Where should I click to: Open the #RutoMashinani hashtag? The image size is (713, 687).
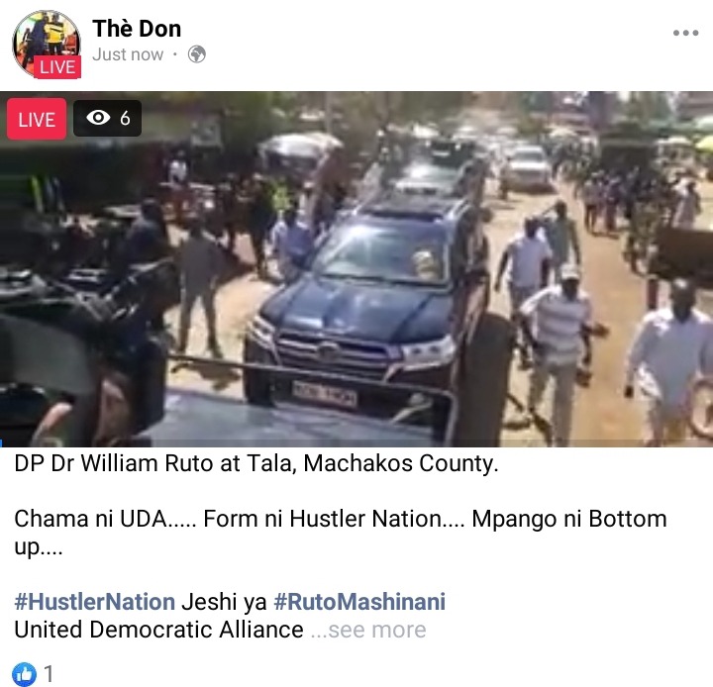[x=359, y=602]
